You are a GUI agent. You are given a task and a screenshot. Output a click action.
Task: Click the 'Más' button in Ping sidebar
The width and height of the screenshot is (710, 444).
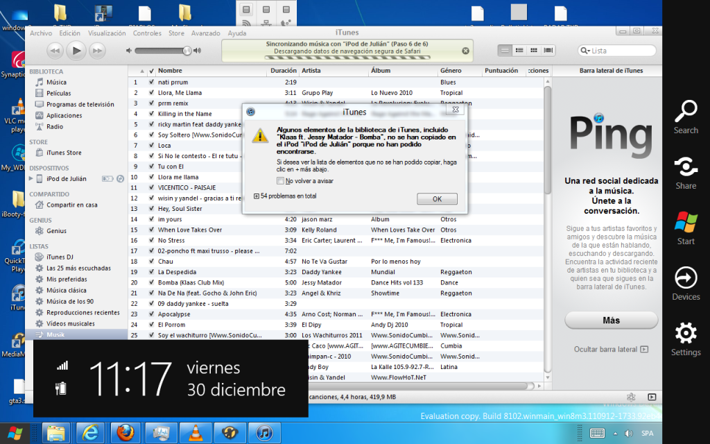[x=610, y=321]
